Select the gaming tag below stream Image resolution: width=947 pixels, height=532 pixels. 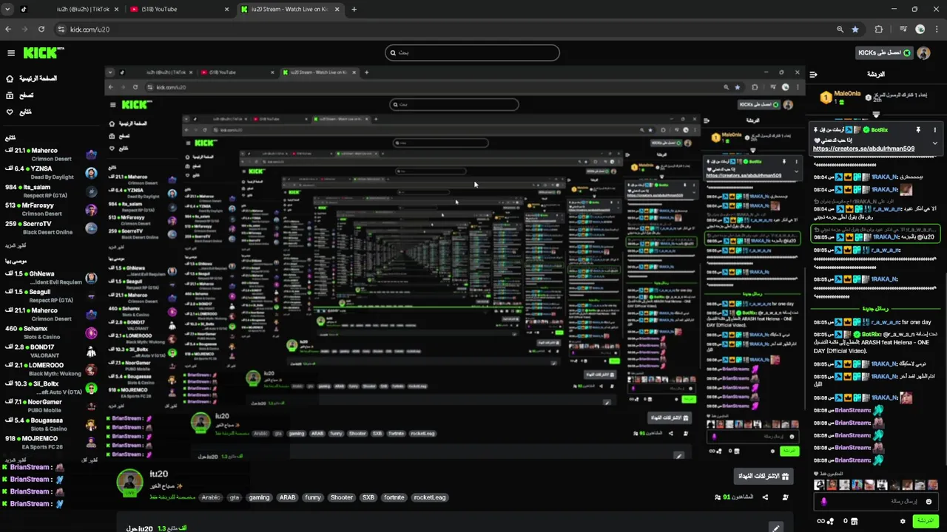tap(259, 497)
